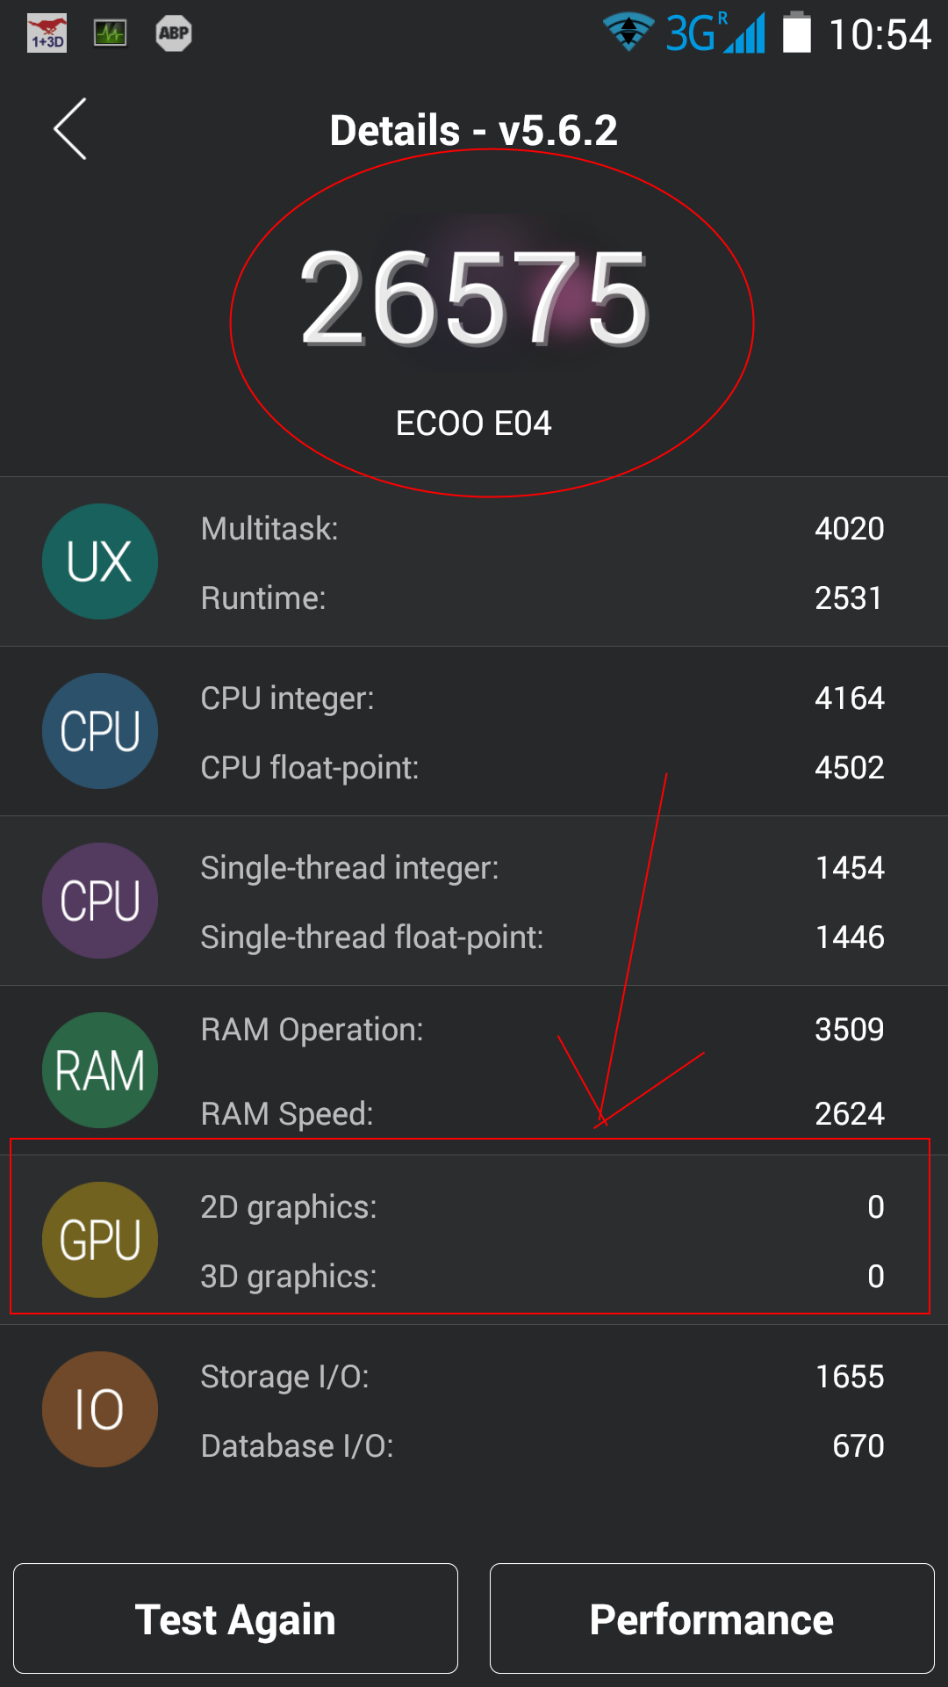
Task: Select the Storage I/O score row
Action: pyautogui.click(x=542, y=1377)
